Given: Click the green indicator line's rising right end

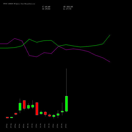Looking at the screenshot, I should click(x=106, y=39).
